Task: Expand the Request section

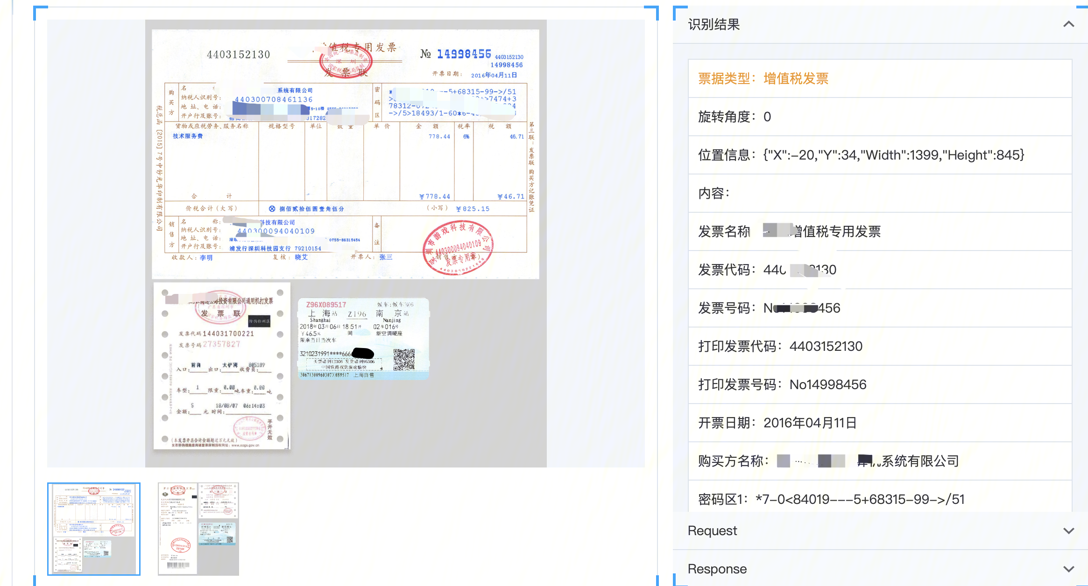Action: [x=880, y=530]
